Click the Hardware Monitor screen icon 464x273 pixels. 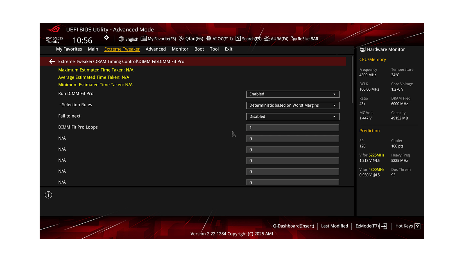click(363, 49)
